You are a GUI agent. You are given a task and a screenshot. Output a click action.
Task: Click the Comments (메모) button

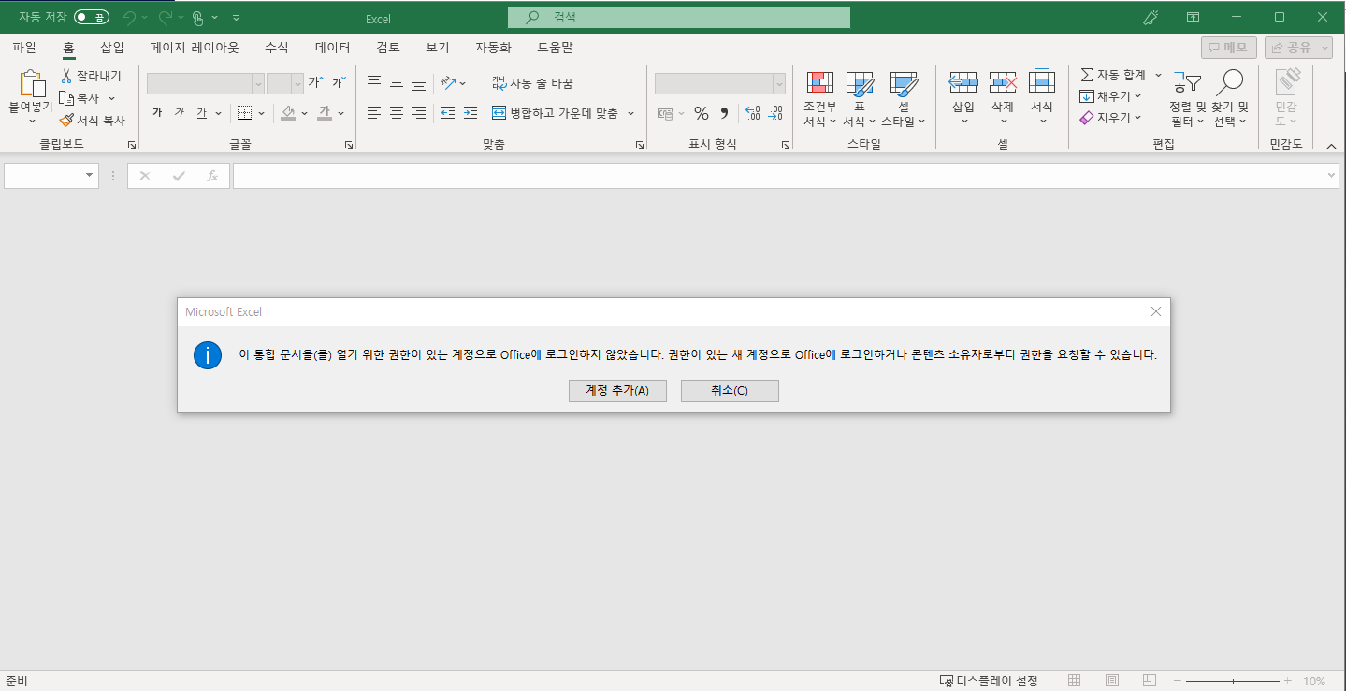click(x=1229, y=48)
